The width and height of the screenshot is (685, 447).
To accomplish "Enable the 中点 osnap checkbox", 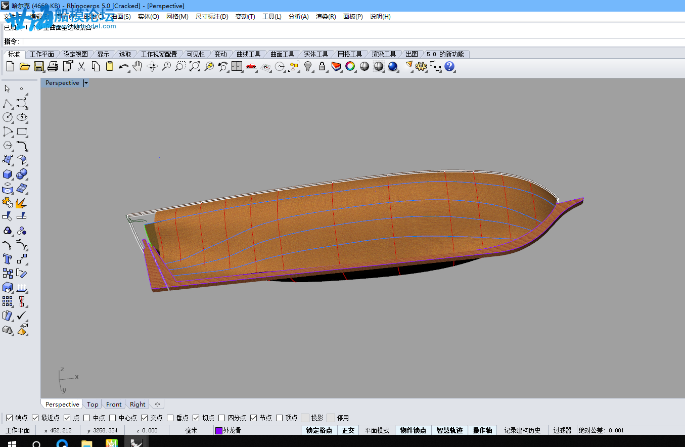I will [x=87, y=418].
